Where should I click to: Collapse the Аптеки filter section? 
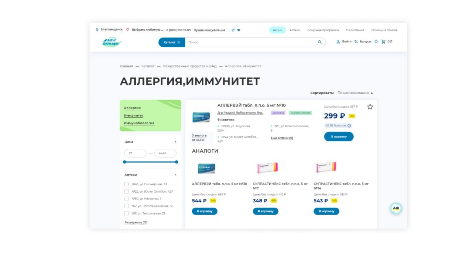[175, 175]
